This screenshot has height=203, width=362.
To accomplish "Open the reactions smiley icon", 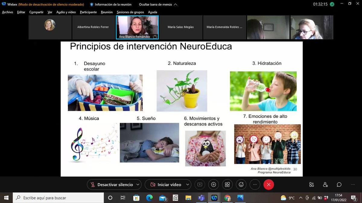I will click(241, 184).
